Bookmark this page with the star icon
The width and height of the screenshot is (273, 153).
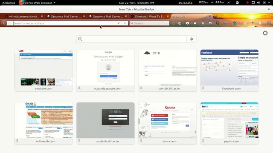tap(174, 23)
